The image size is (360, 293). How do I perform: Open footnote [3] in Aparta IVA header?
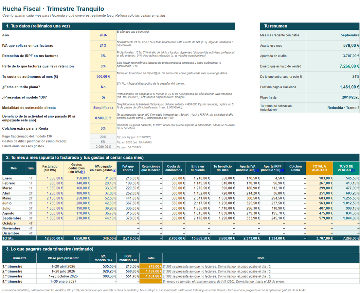pos(257,170)
